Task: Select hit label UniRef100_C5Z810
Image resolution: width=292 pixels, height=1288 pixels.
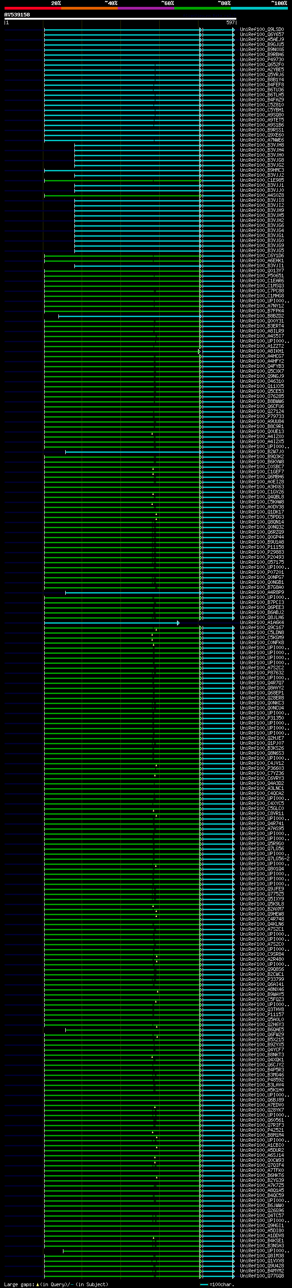Action: (261, 105)
